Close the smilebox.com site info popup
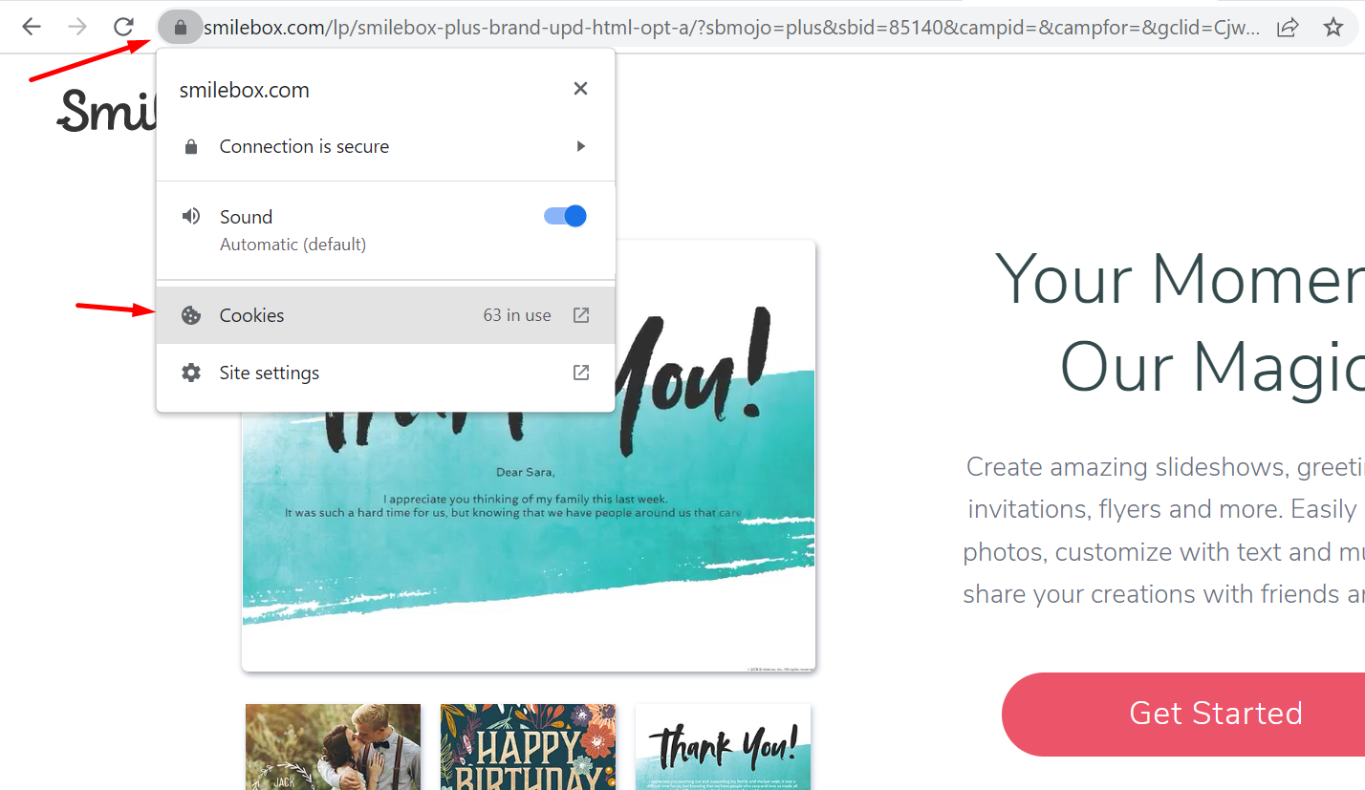 tap(580, 89)
